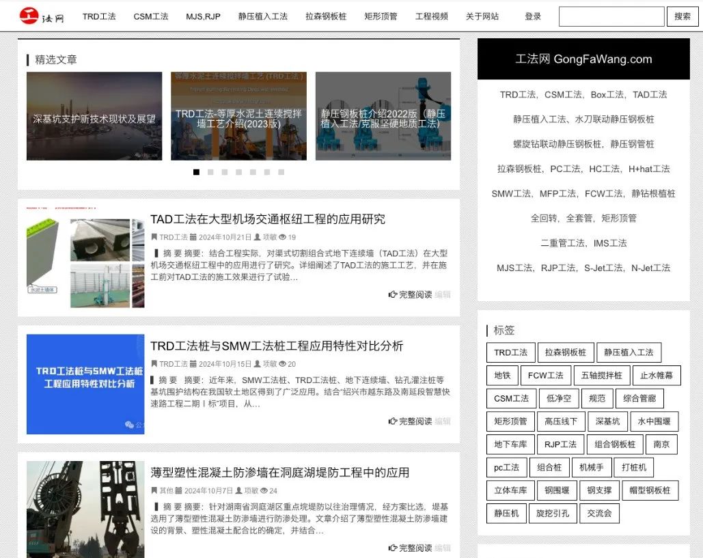
Task: Open the 静压植入工法 menu item
Action: [x=263, y=16]
